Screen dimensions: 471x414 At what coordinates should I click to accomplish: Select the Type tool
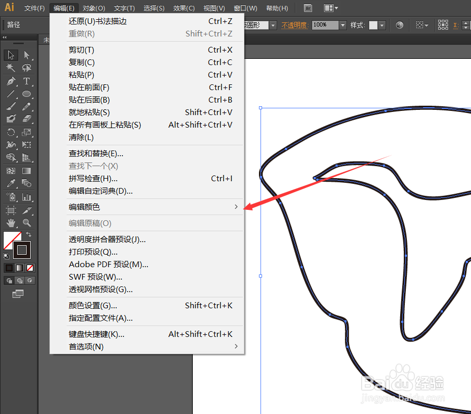[x=27, y=81]
